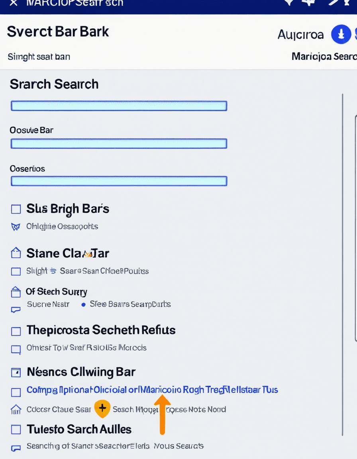Tick the Tulesto Sarch Aulles checkbox
Viewport: 357px width, 459px height.
[x=16, y=430]
